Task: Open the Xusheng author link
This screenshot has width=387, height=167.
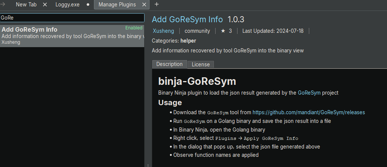Action: click(163, 31)
